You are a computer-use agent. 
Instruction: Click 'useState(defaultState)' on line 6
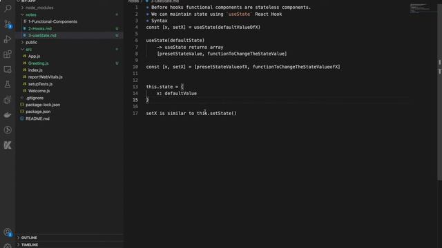pos(175,41)
